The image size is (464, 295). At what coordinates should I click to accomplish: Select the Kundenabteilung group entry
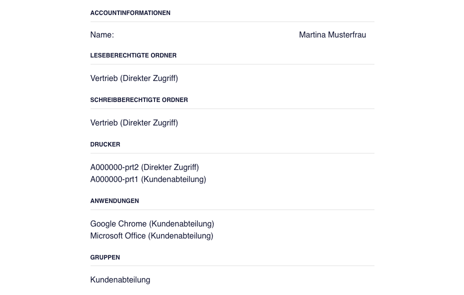point(120,280)
